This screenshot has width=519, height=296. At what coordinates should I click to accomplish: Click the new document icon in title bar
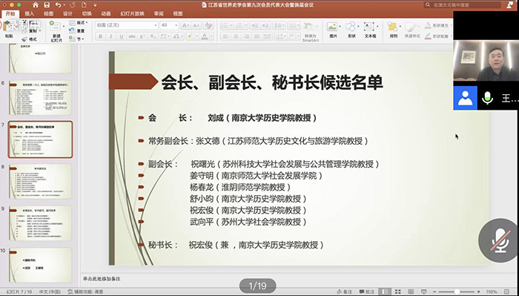[84, 5]
